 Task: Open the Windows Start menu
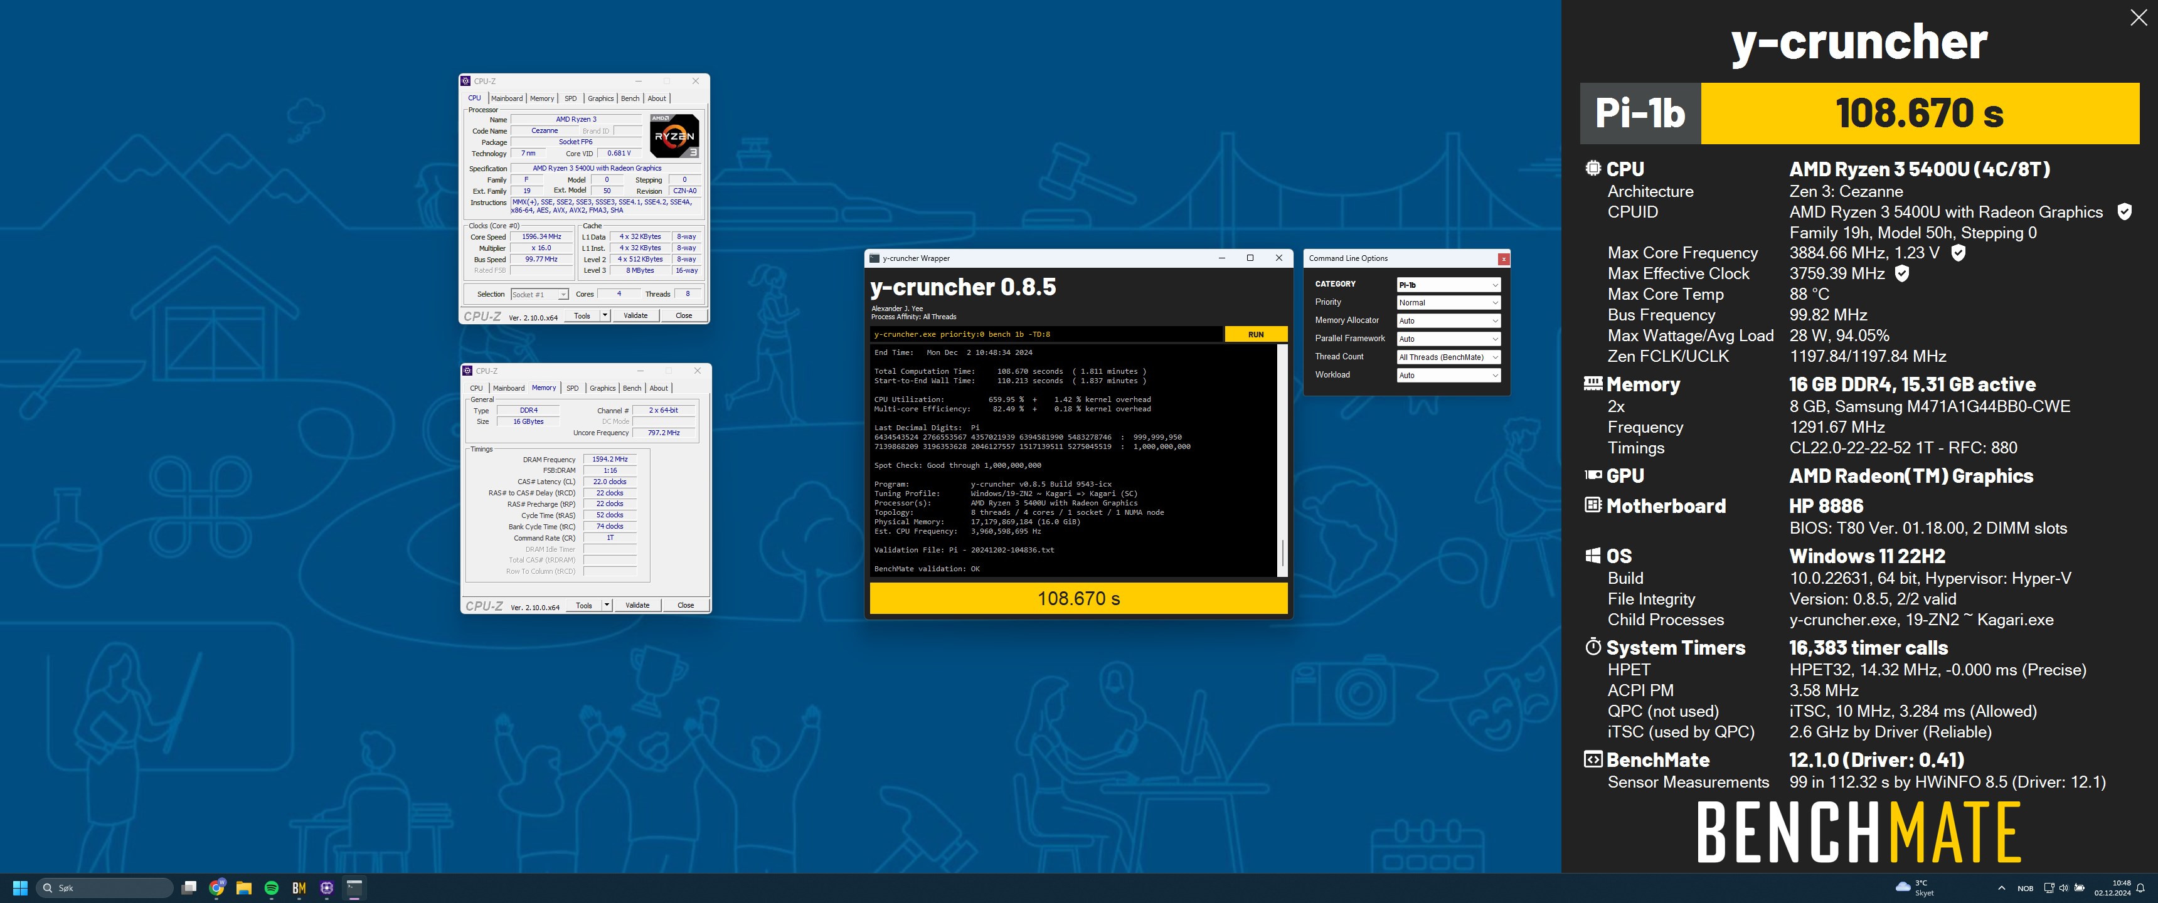[x=20, y=888]
